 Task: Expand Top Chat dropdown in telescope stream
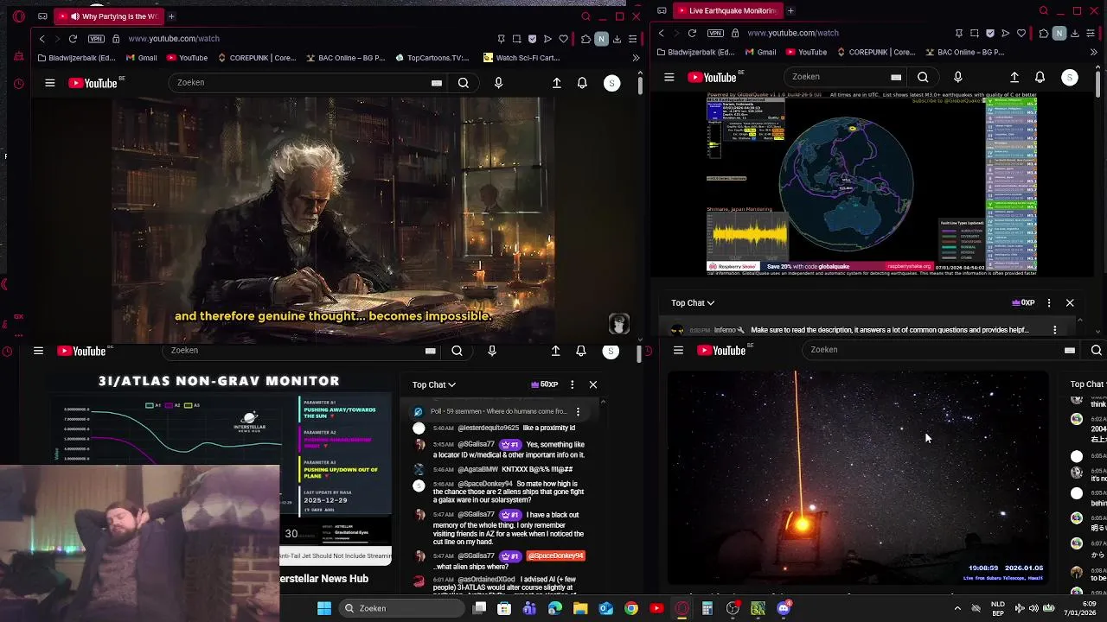(1088, 384)
